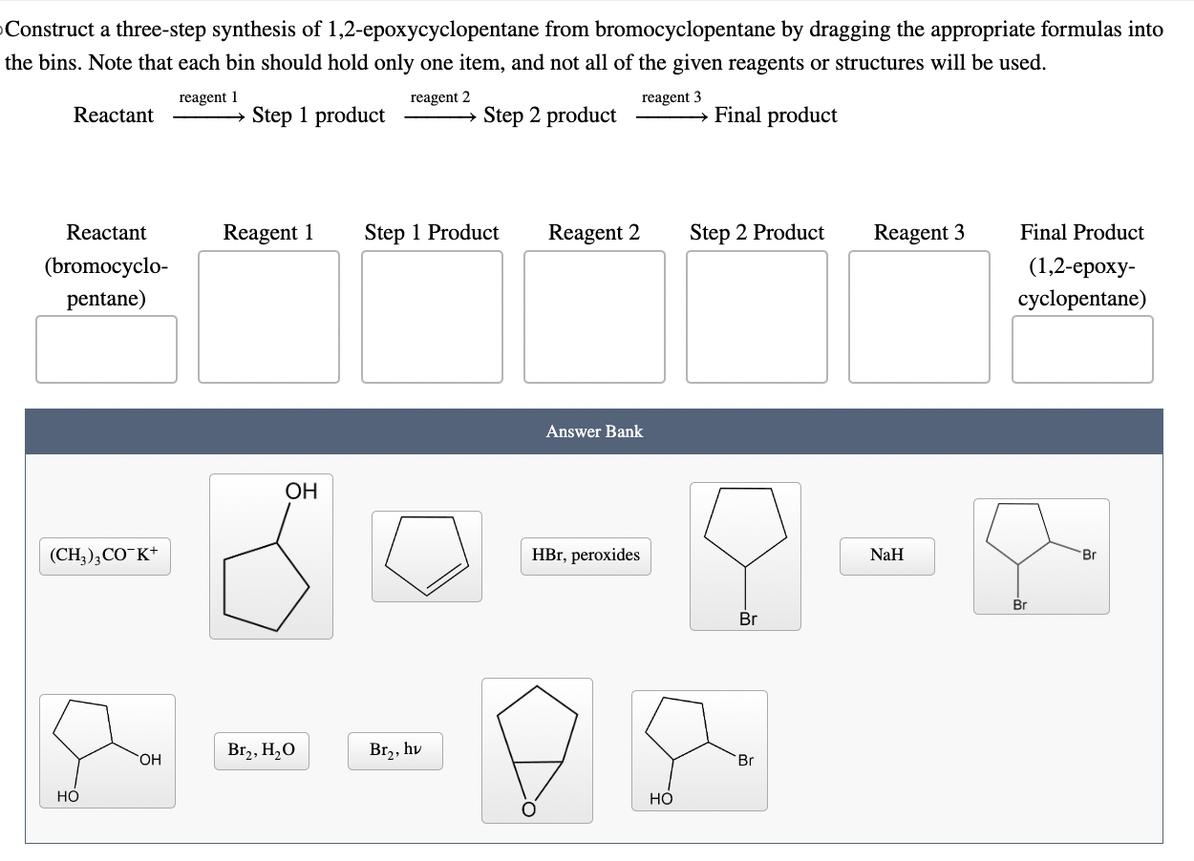Select the cyclopentene structure
Screen dimensions: 1194x861
[x=426, y=556]
